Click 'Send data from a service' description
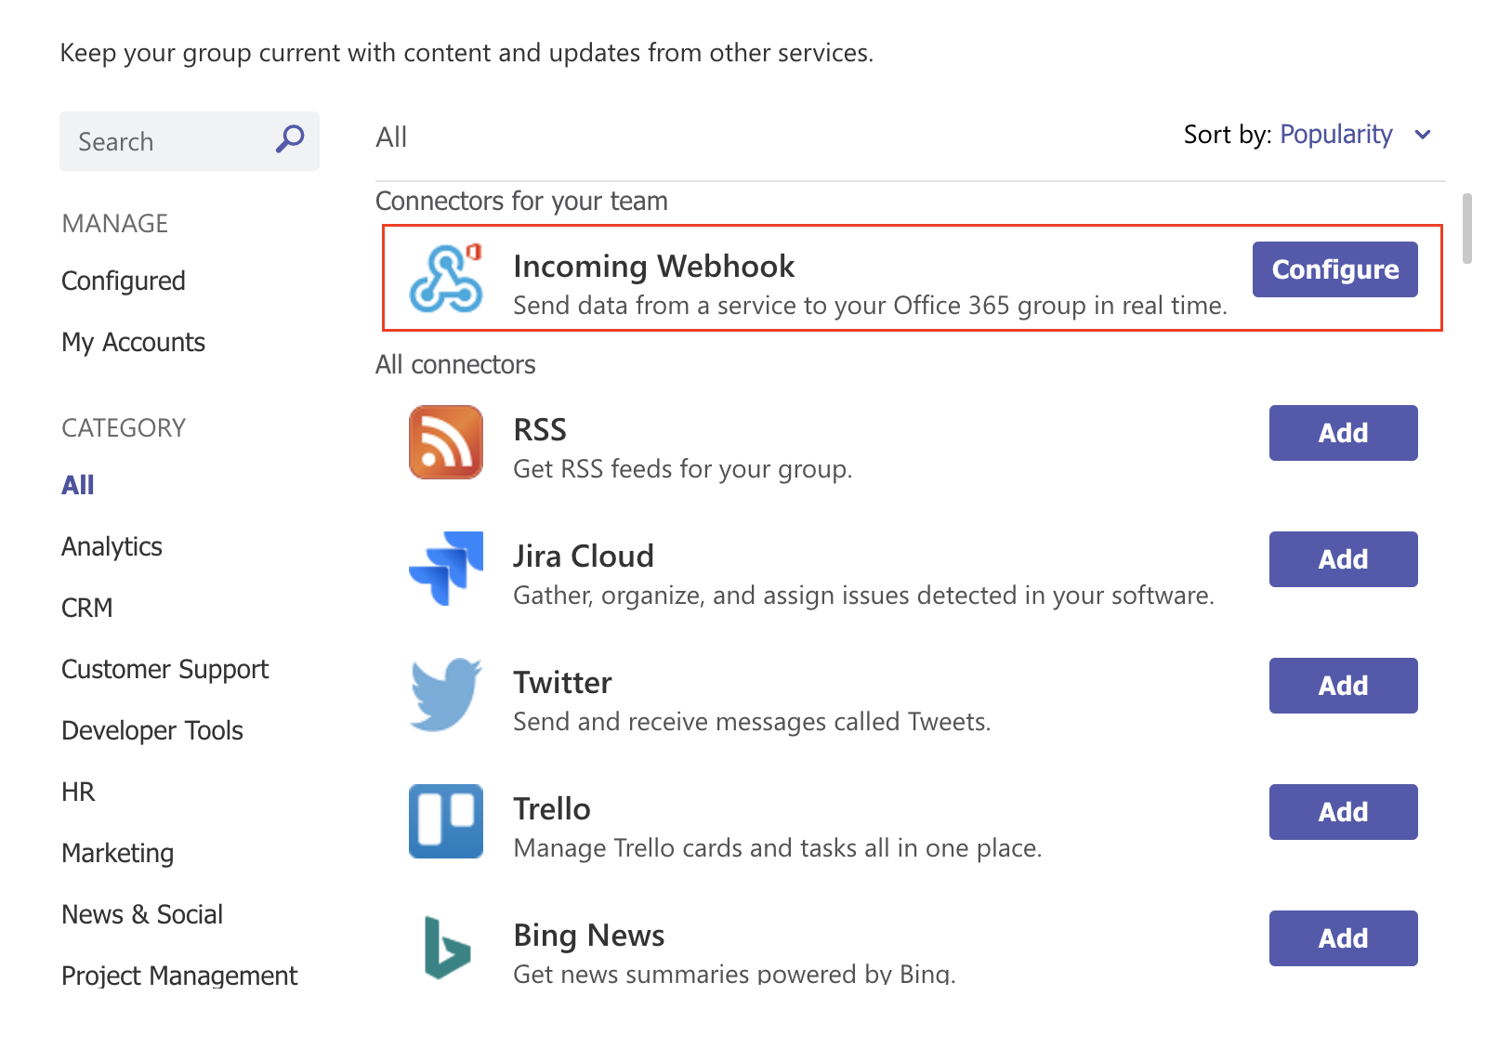 (871, 306)
